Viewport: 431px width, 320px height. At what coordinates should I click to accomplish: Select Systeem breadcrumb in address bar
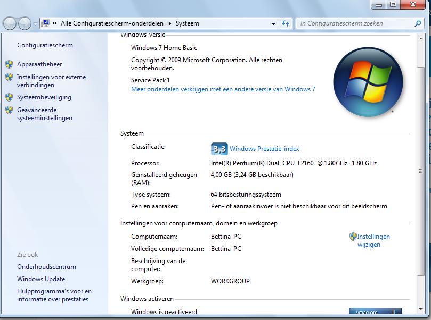tap(187, 23)
